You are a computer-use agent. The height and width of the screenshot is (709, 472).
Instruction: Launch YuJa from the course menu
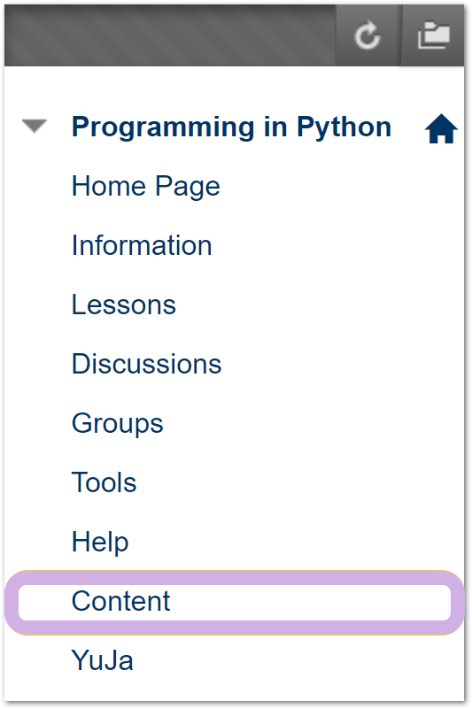pyautogui.click(x=102, y=660)
